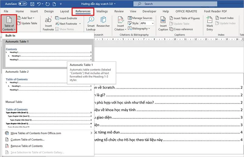Viewport: 244px width, 157px height.
Task: Click Update Table next to Add Text
Action: [x=27, y=23]
